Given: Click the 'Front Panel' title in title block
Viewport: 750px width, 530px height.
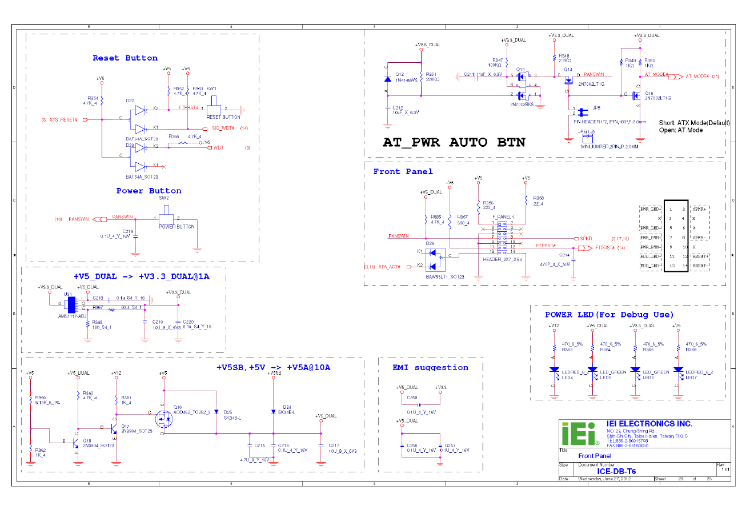Looking at the screenshot, I should (x=595, y=456).
